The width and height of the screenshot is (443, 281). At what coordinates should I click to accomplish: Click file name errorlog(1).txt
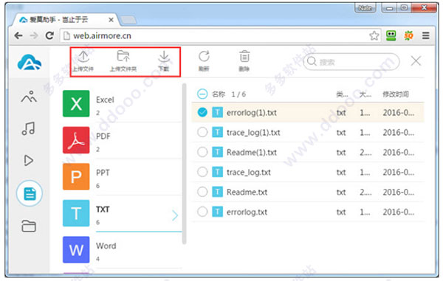coord(252,113)
